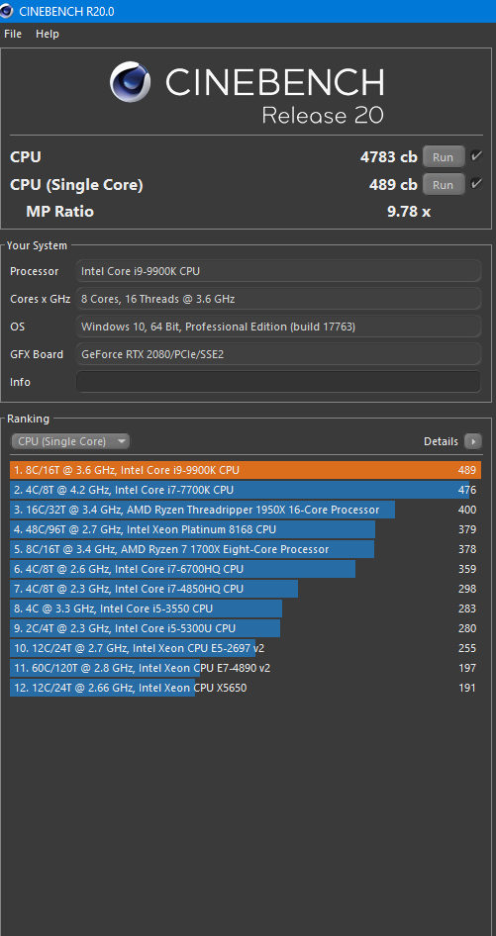The height and width of the screenshot is (936, 496).
Task: Open the Help menu
Action: coord(48,34)
